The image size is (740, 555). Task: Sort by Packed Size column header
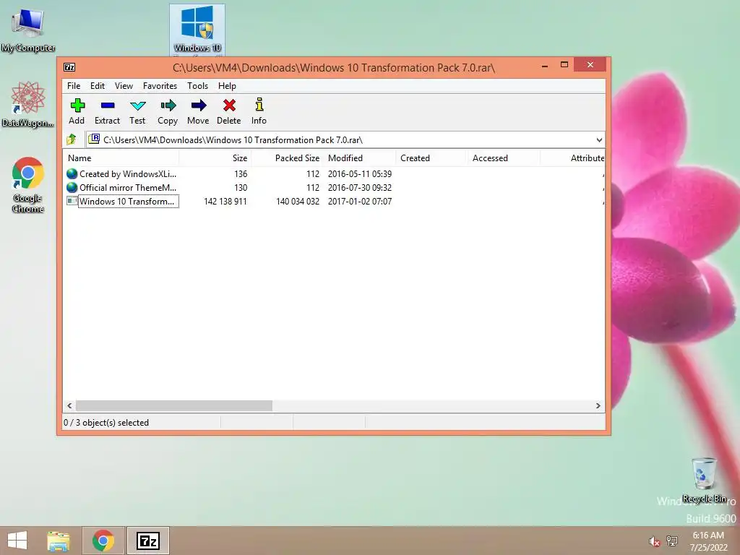coord(287,158)
